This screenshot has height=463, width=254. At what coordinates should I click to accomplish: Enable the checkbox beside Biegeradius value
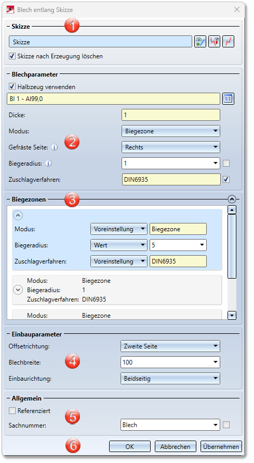(226, 164)
